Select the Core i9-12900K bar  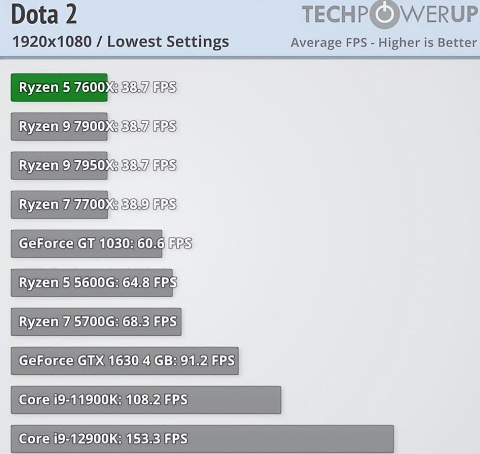point(202,439)
